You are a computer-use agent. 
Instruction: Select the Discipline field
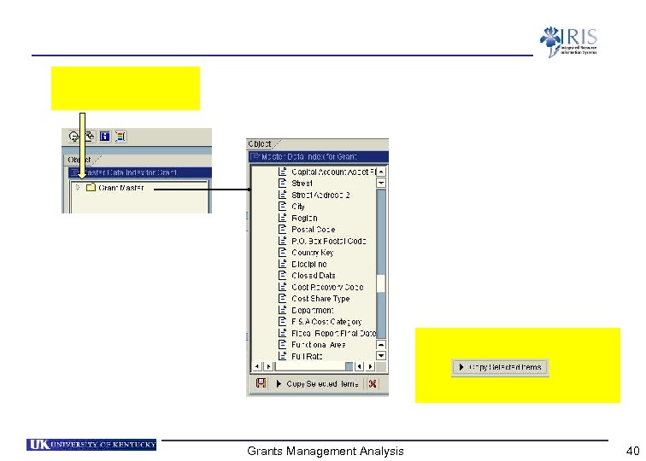pos(309,264)
